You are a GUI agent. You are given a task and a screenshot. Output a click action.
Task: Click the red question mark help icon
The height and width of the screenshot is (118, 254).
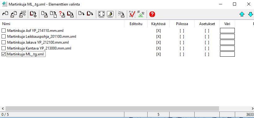point(152,14)
